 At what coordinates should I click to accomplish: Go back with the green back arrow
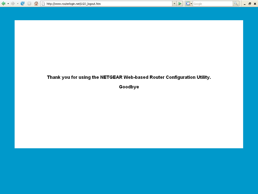tap(4, 4)
